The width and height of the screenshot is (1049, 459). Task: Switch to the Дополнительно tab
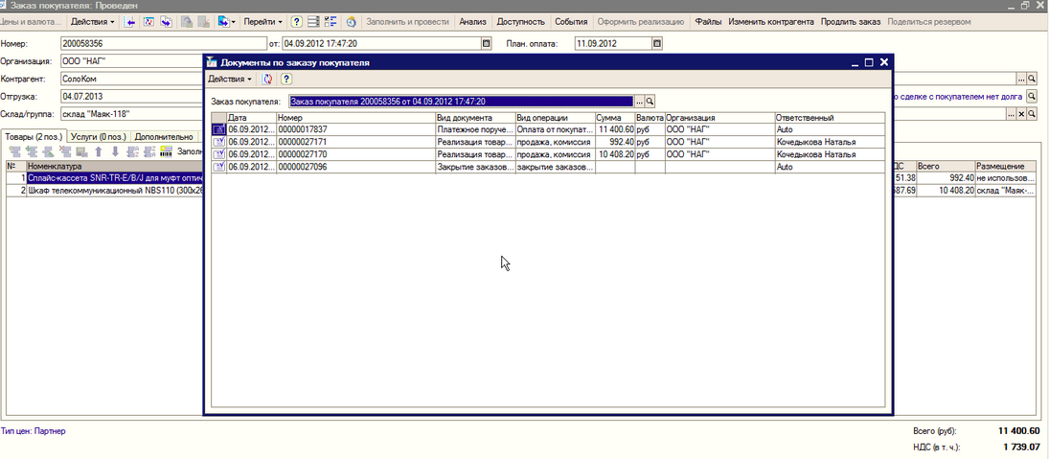coord(164,136)
